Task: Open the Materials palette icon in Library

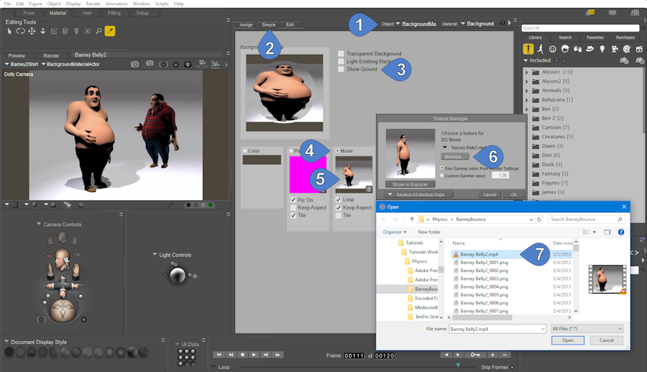Action: pos(626,49)
